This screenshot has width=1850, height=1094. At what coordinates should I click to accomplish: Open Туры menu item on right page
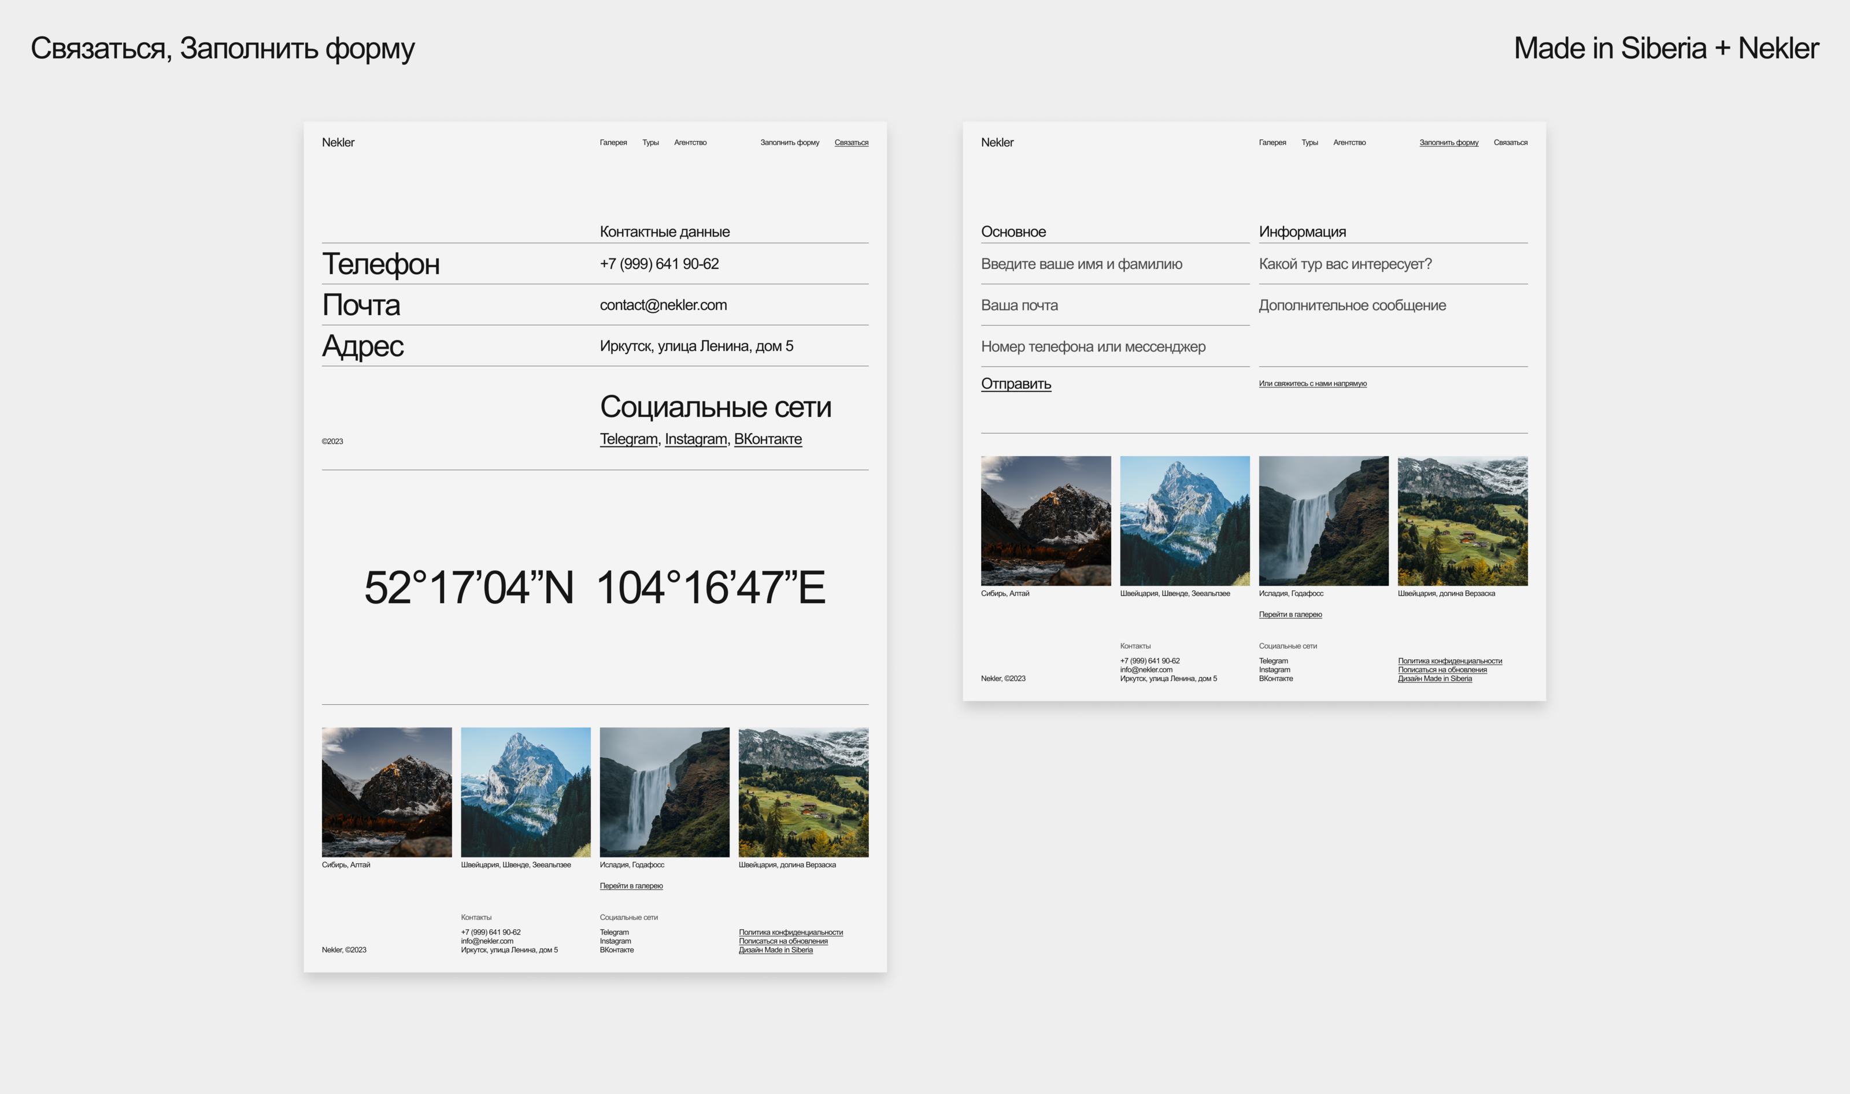(1309, 142)
